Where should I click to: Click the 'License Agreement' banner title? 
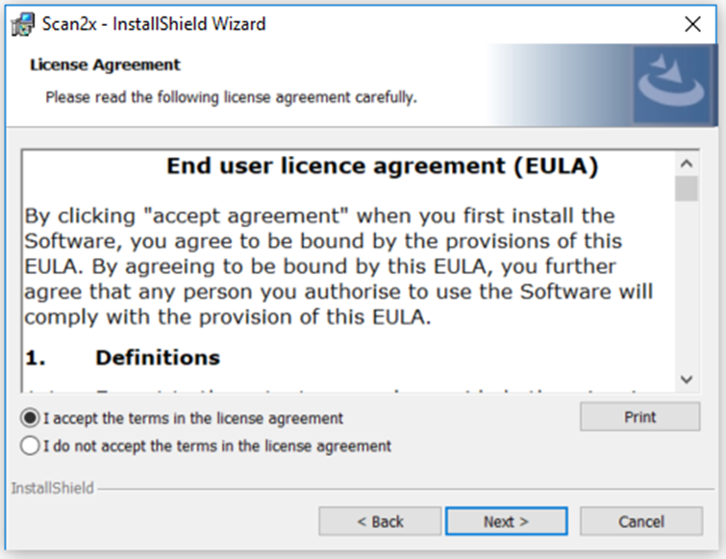(106, 65)
